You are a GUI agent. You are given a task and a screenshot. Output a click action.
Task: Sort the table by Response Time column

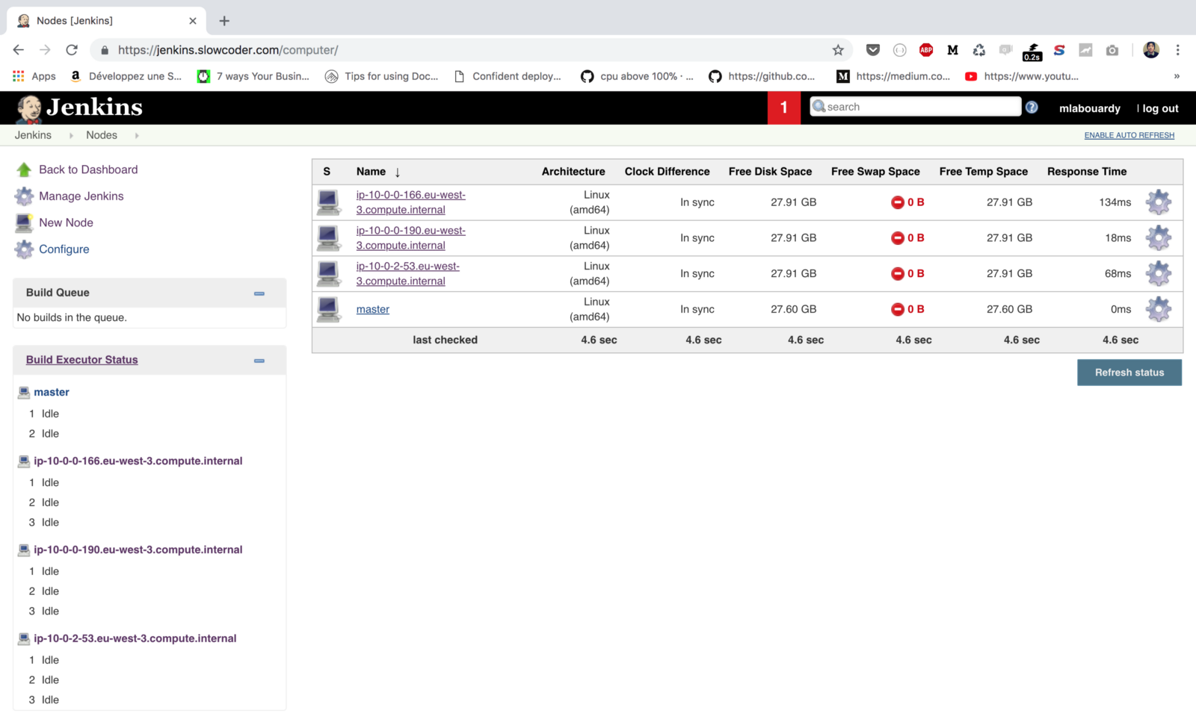(x=1086, y=172)
